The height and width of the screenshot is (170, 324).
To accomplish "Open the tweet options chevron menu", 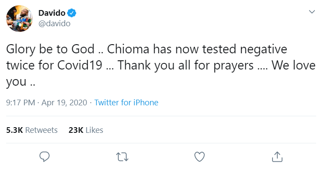I will (312, 12).
